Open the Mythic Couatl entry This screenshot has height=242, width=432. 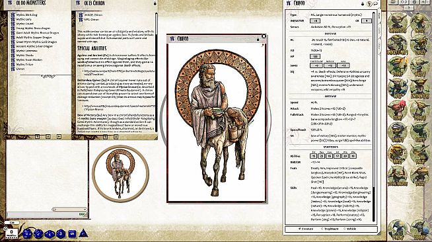(x=25, y=24)
